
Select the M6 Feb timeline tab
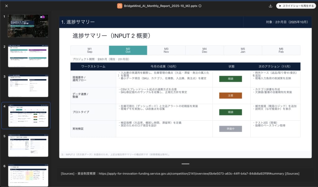[281, 50]
